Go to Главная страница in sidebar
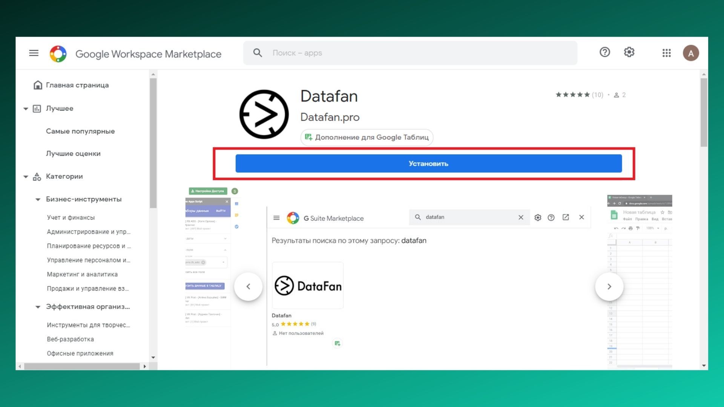Image resolution: width=724 pixels, height=407 pixels. 77,85
